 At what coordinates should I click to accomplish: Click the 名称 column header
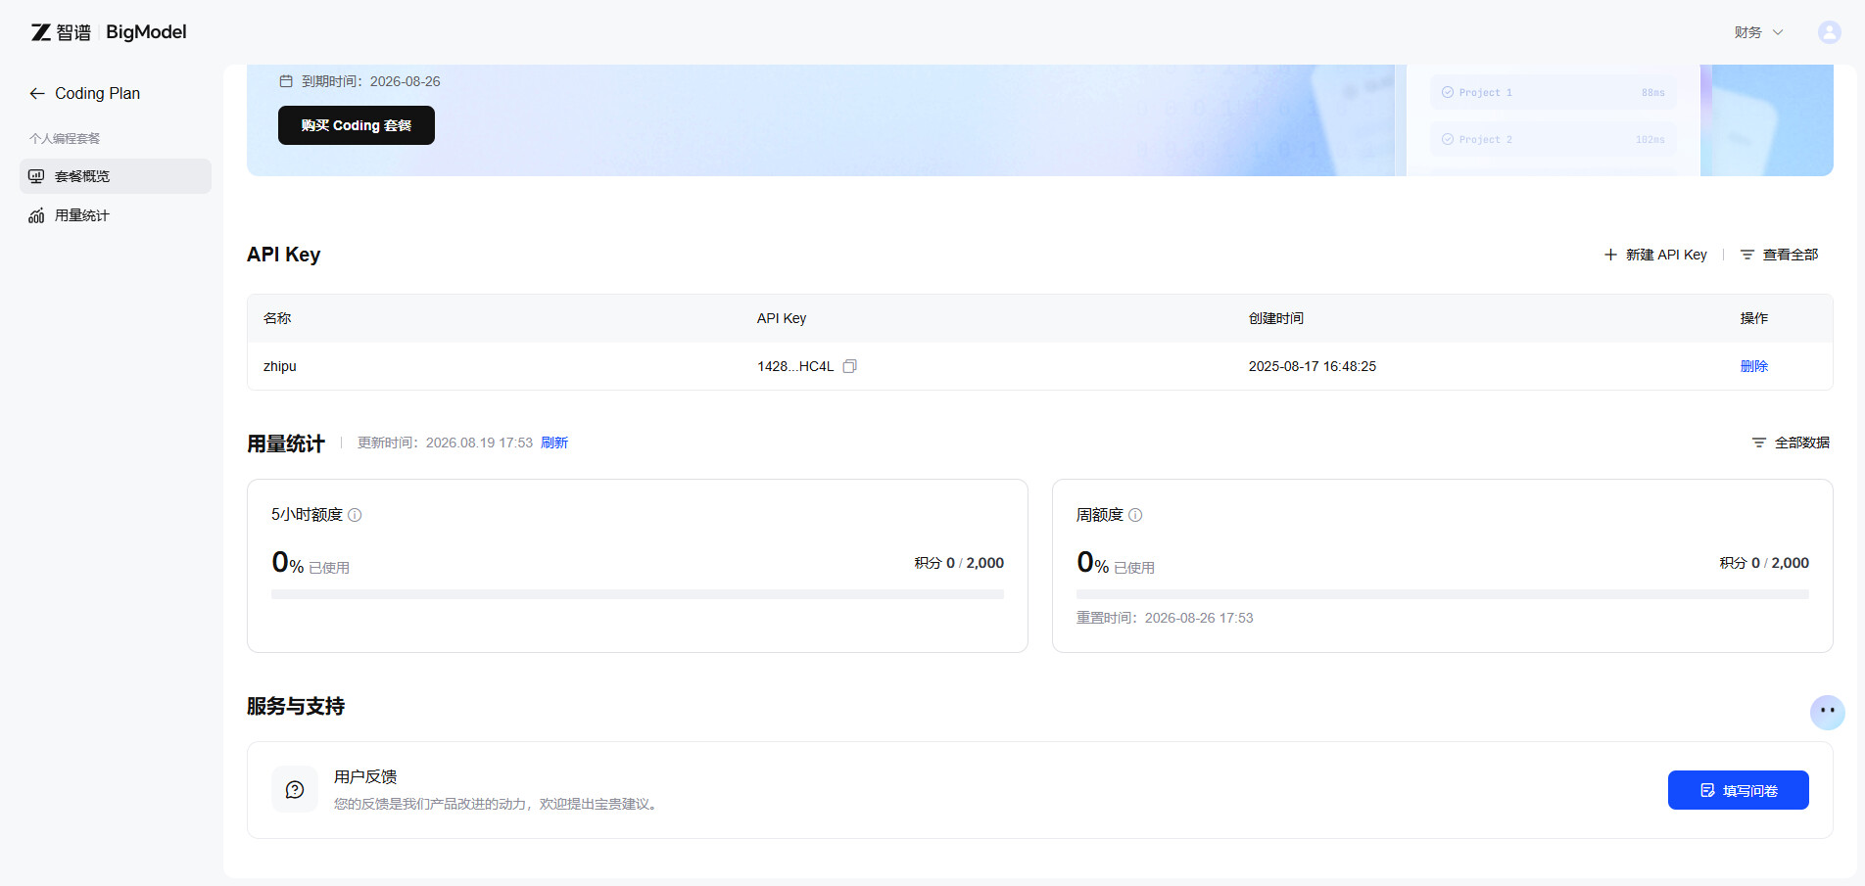[277, 318]
